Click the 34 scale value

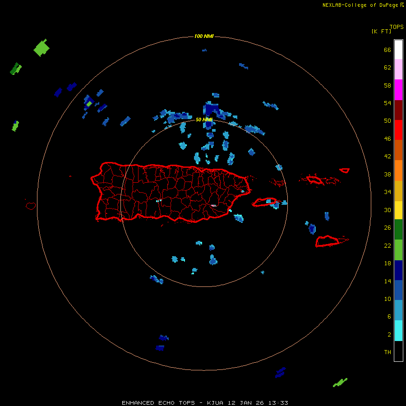(388, 192)
